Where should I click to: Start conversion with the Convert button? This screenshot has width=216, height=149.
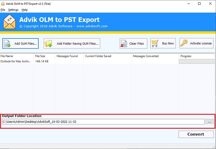tap(196, 134)
